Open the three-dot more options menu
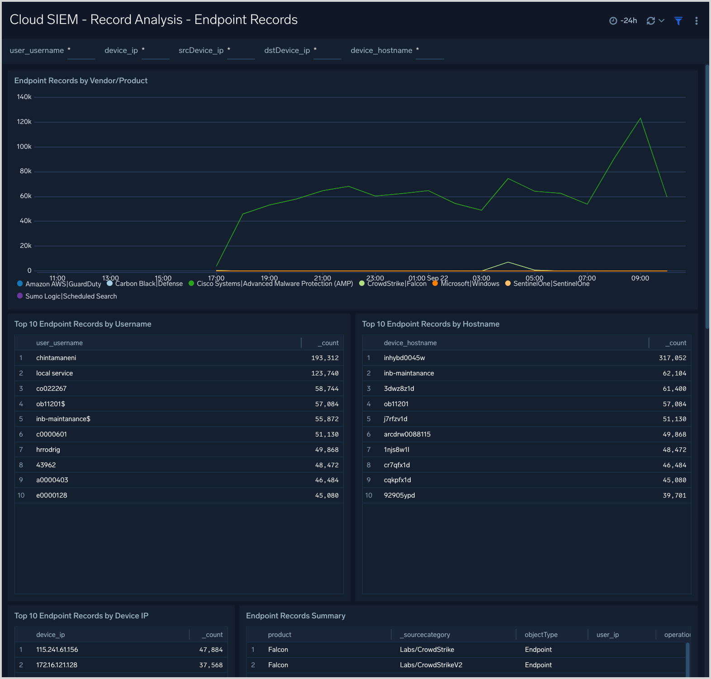Viewport: 711px width, 679px height. click(696, 21)
